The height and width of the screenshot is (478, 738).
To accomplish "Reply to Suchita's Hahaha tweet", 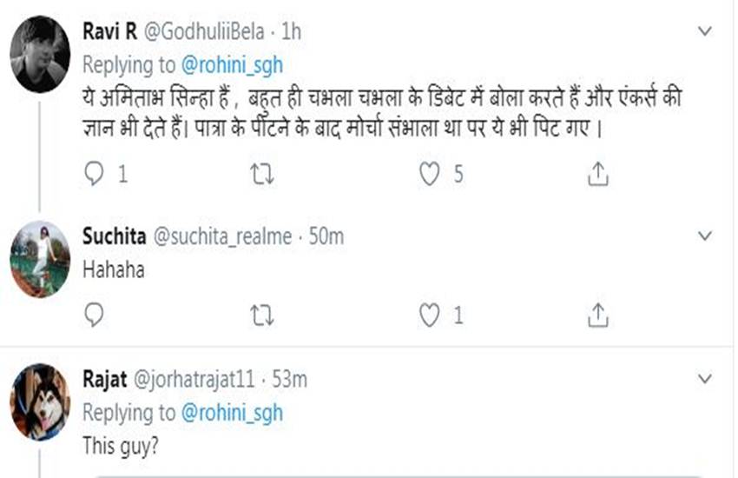I will pos(94,313).
